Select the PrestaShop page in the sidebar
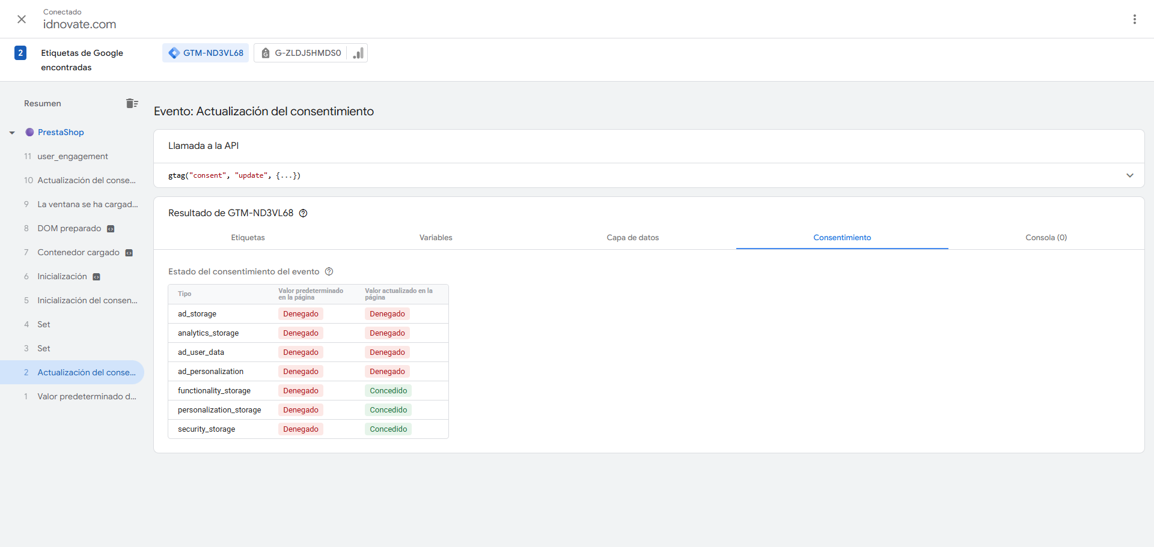The width and height of the screenshot is (1154, 547). 61,132
